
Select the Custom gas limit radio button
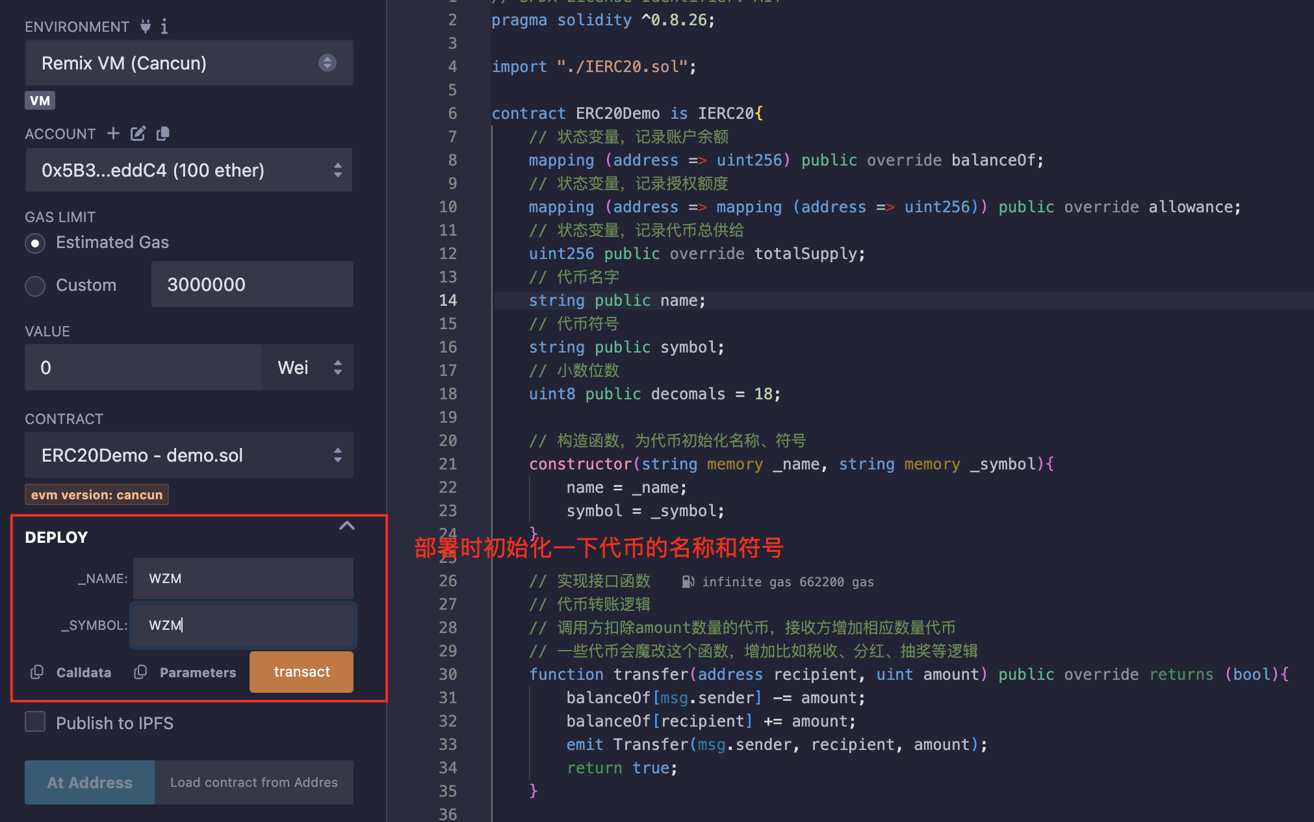(x=35, y=286)
